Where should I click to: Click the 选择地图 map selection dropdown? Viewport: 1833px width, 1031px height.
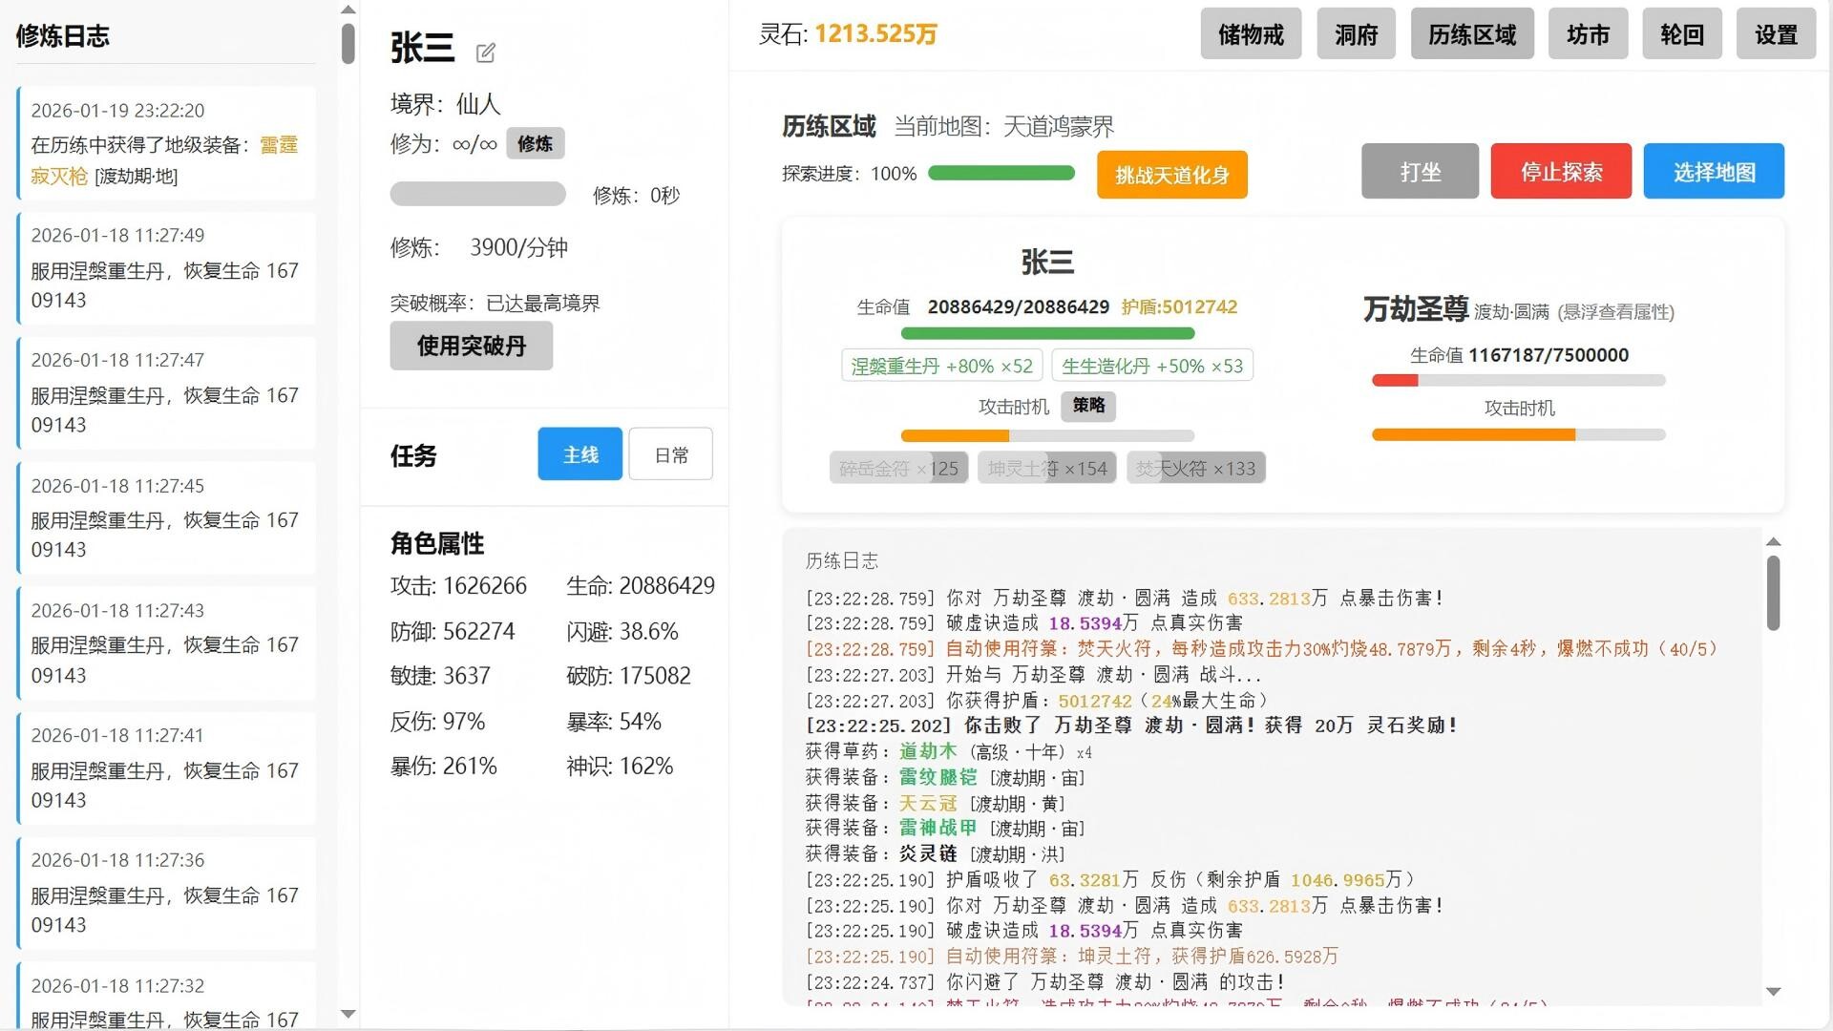1714,171
